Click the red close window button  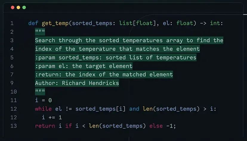coord(13,7)
